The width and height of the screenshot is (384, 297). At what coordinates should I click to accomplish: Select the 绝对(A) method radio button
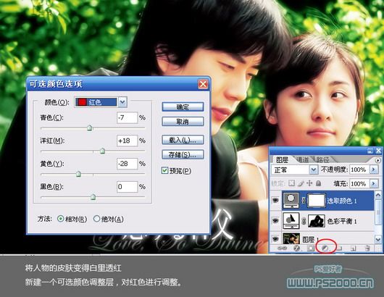coord(97,219)
